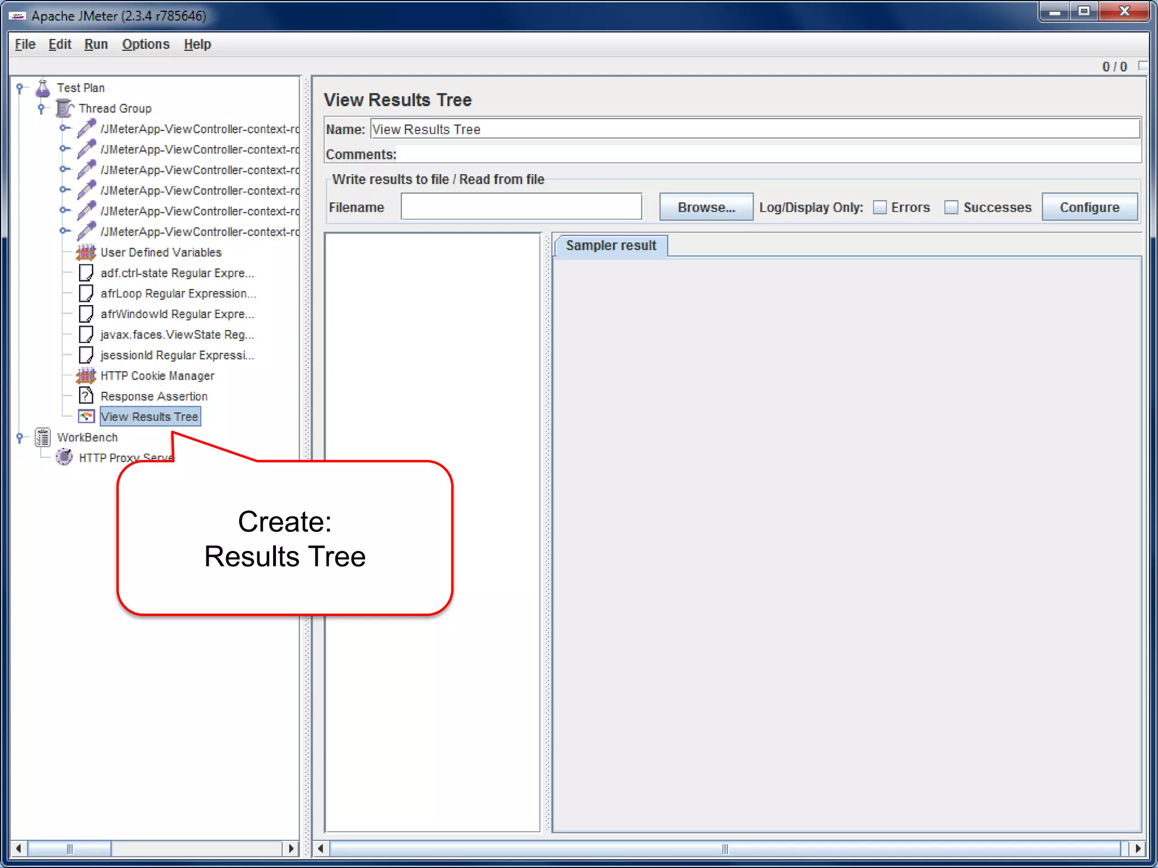Click the Comments input field
Image resolution: width=1158 pixels, height=868 pixels.
pos(769,154)
